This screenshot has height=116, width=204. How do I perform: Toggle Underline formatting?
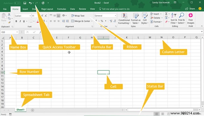click(24, 21)
